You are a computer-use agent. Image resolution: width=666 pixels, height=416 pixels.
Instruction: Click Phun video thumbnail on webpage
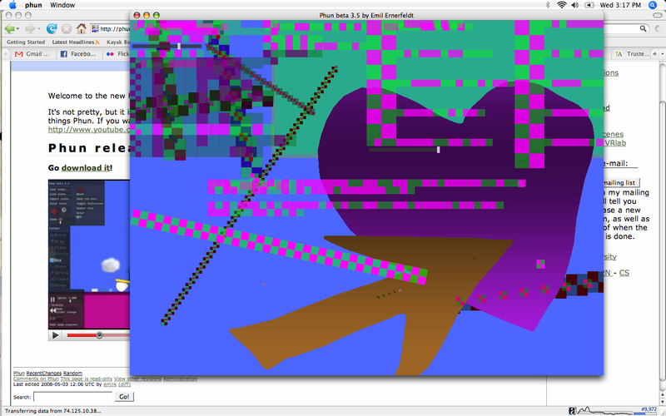(89, 254)
